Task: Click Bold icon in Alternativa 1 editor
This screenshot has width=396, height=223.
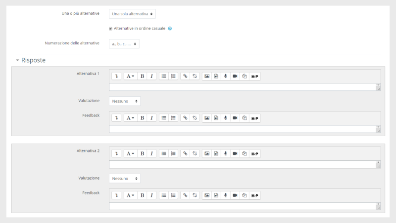Action: click(142, 76)
